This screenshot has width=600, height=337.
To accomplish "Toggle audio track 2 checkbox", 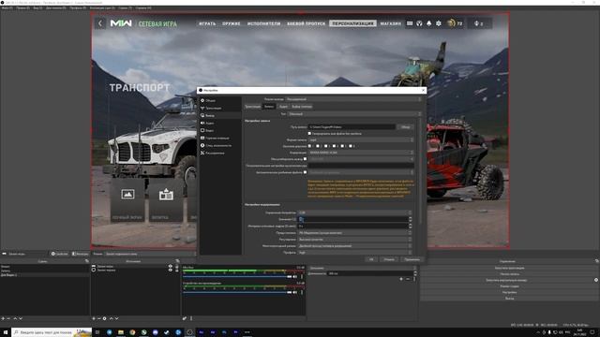I will pyautogui.click(x=318, y=146).
